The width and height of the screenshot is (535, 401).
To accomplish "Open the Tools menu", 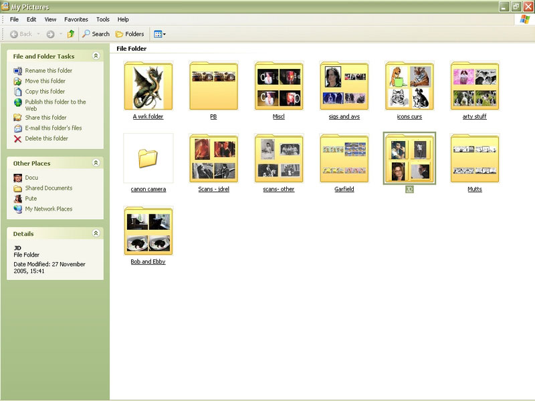I will [102, 19].
